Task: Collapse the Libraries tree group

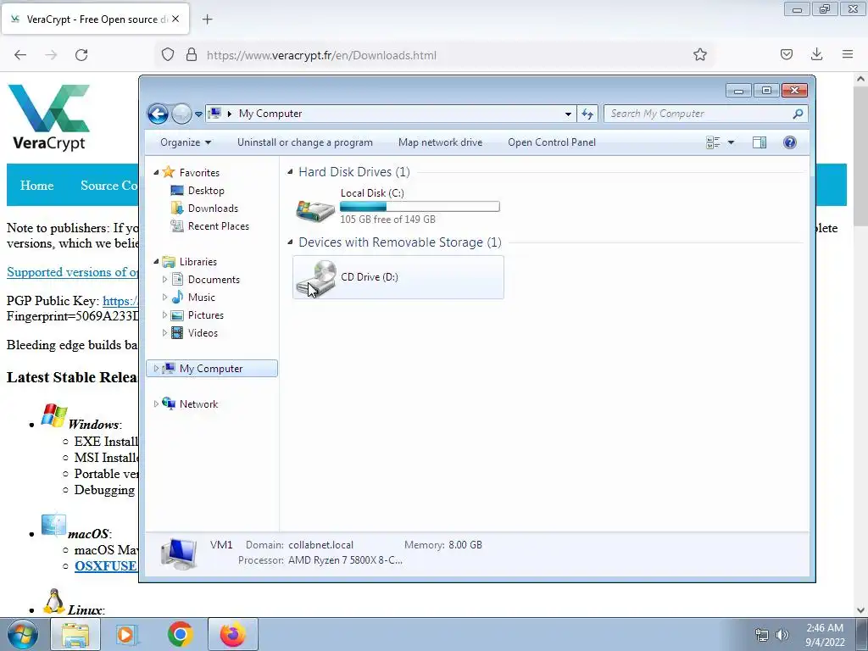Action: tap(156, 261)
